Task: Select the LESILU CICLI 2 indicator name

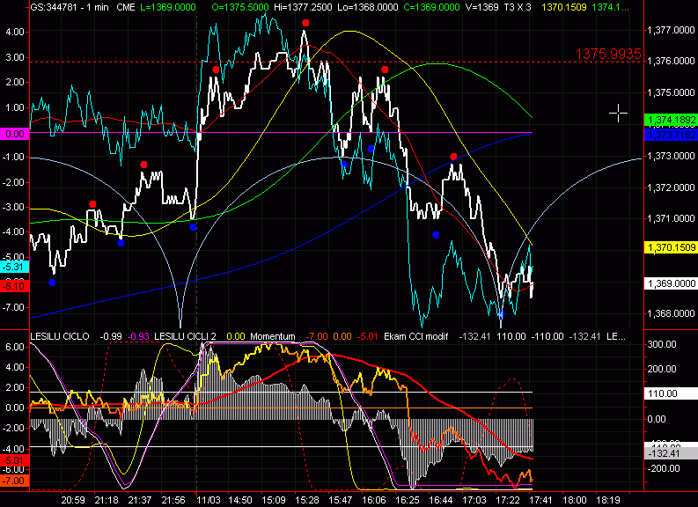Action: tap(185, 336)
